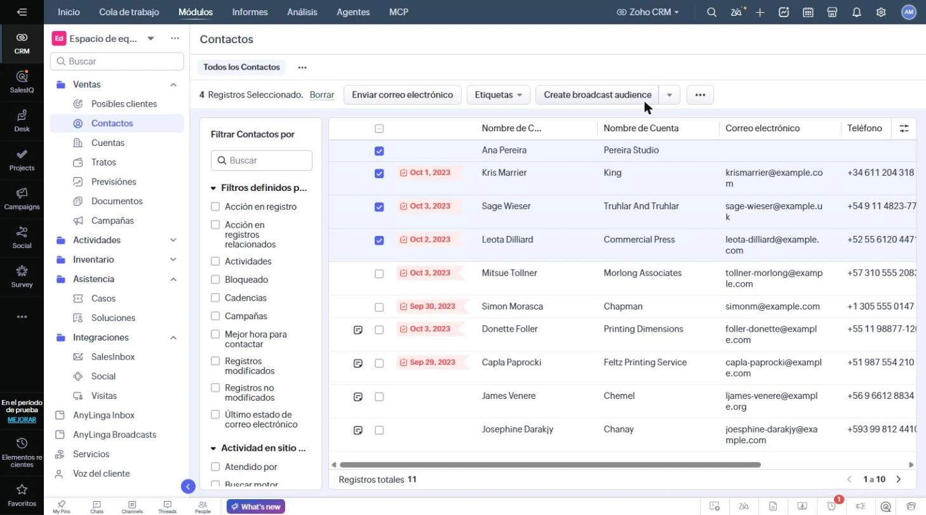
Task: Open the Etiquetas dropdown
Action: coord(499,95)
